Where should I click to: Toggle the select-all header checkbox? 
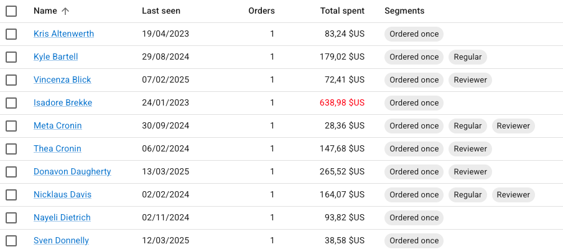(x=11, y=11)
